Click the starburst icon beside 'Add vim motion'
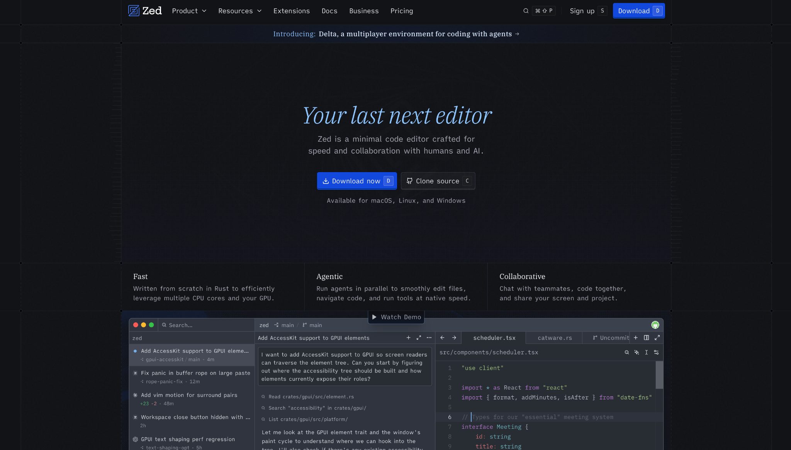791x450 pixels. pos(135,395)
